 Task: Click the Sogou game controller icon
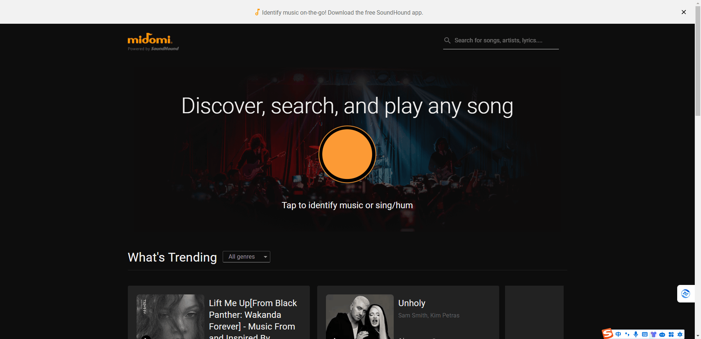click(662, 334)
